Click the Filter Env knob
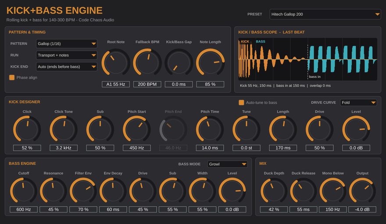This screenshot has width=386, height=224. pyautogui.click(x=83, y=191)
